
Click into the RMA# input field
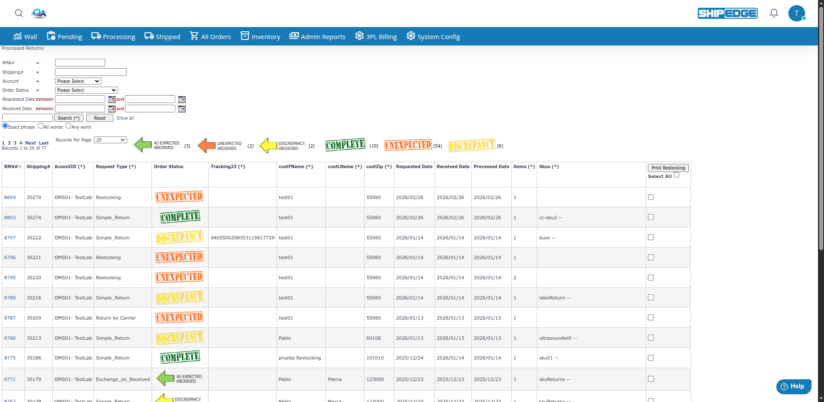coord(80,63)
